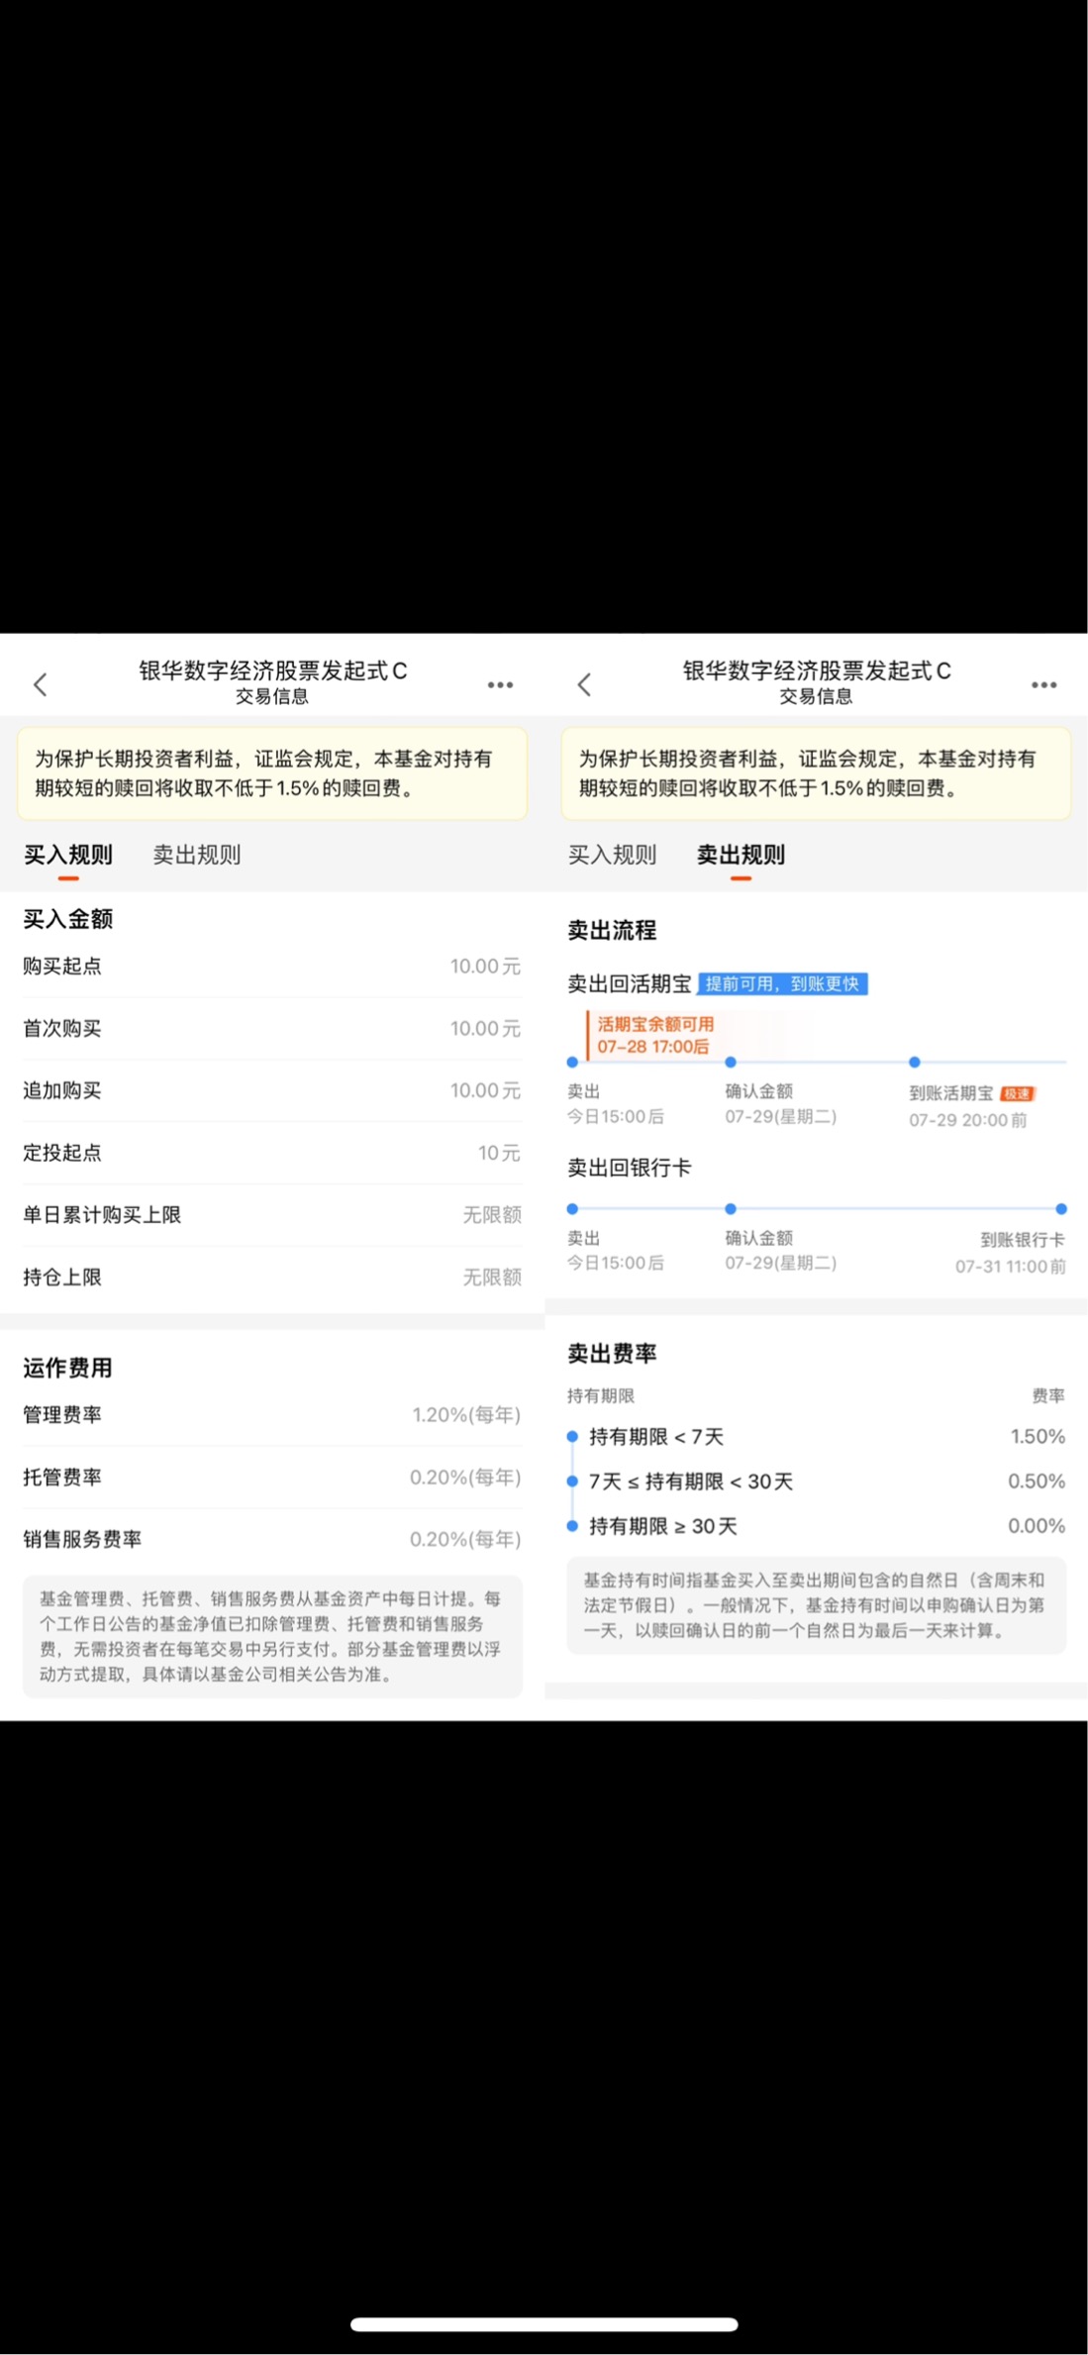Tap 到账银行卡 timeline end dot
Image resolution: width=1088 pixels, height=2355 pixels.
tap(1060, 1208)
